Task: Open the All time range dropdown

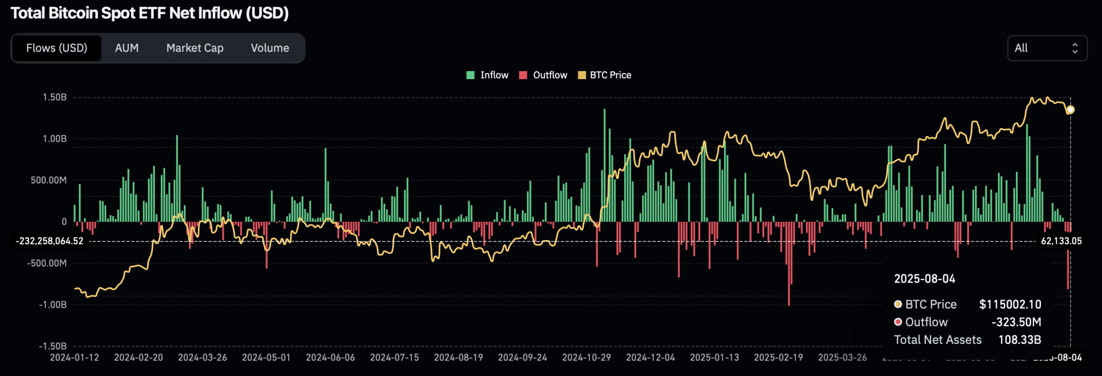Action: [x=1046, y=48]
